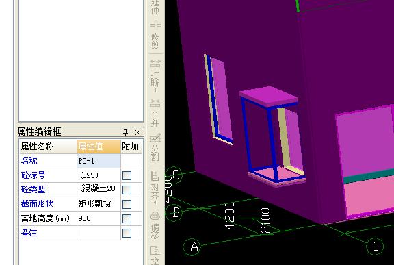Select the 修剪 (Trim) tool
This screenshot has height=265, width=394.
pyautogui.click(x=155, y=34)
